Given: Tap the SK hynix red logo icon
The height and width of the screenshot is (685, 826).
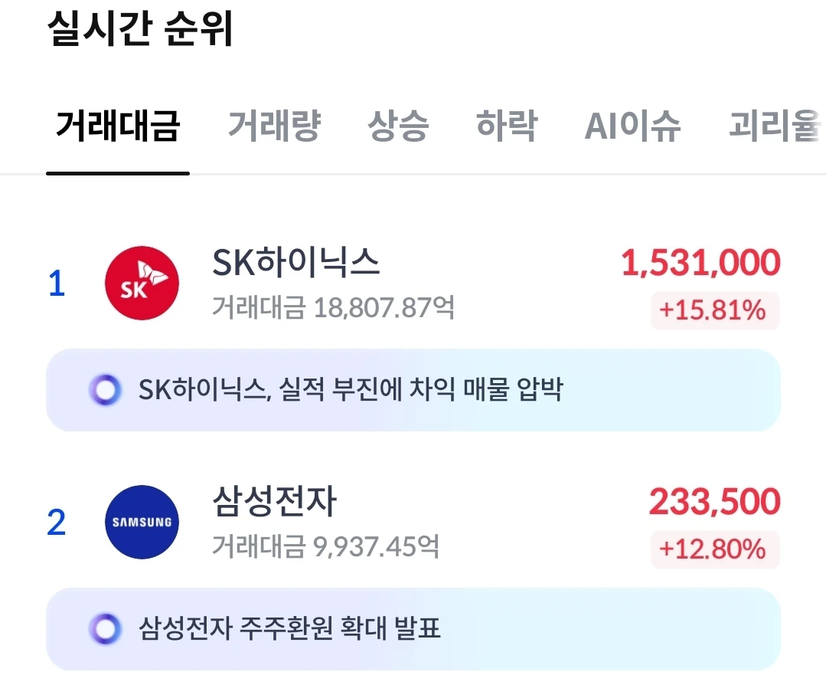Looking at the screenshot, I should pyautogui.click(x=142, y=284).
